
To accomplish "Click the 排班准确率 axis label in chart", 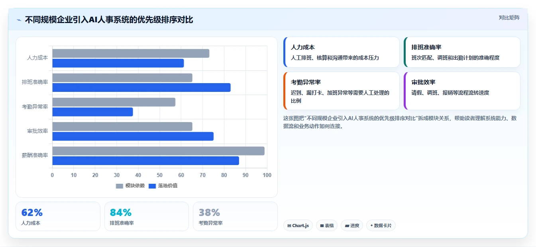I will (35, 82).
